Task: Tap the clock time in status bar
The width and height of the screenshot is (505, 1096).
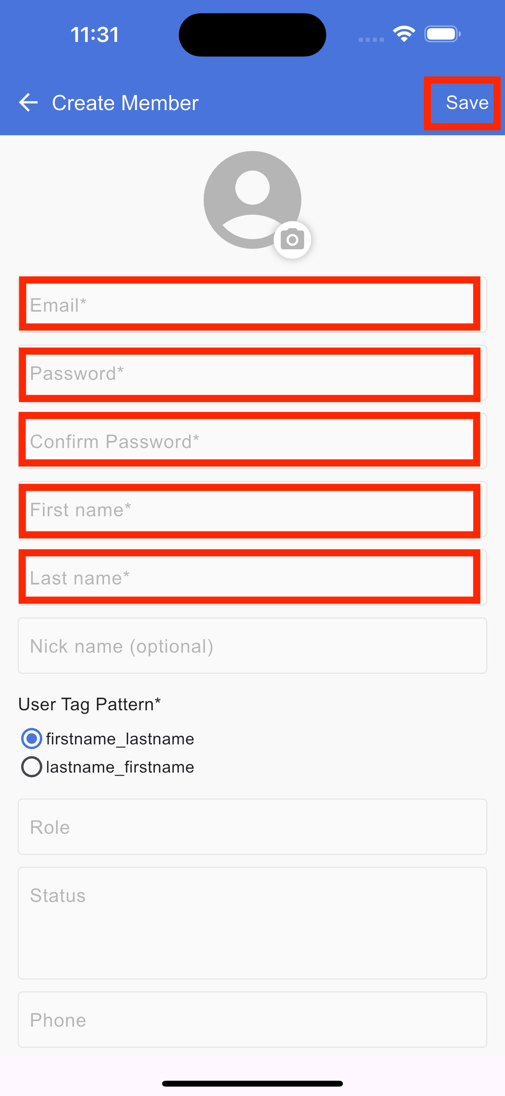Action: [x=94, y=34]
